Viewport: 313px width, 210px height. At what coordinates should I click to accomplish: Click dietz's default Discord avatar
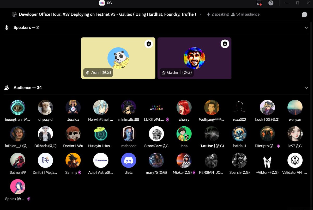click(129, 160)
